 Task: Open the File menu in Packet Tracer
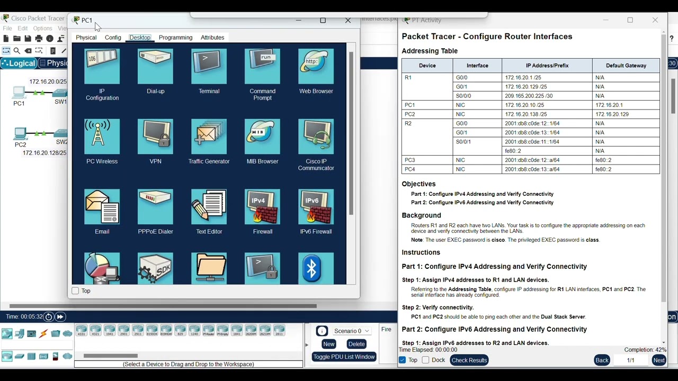[x=7, y=28]
